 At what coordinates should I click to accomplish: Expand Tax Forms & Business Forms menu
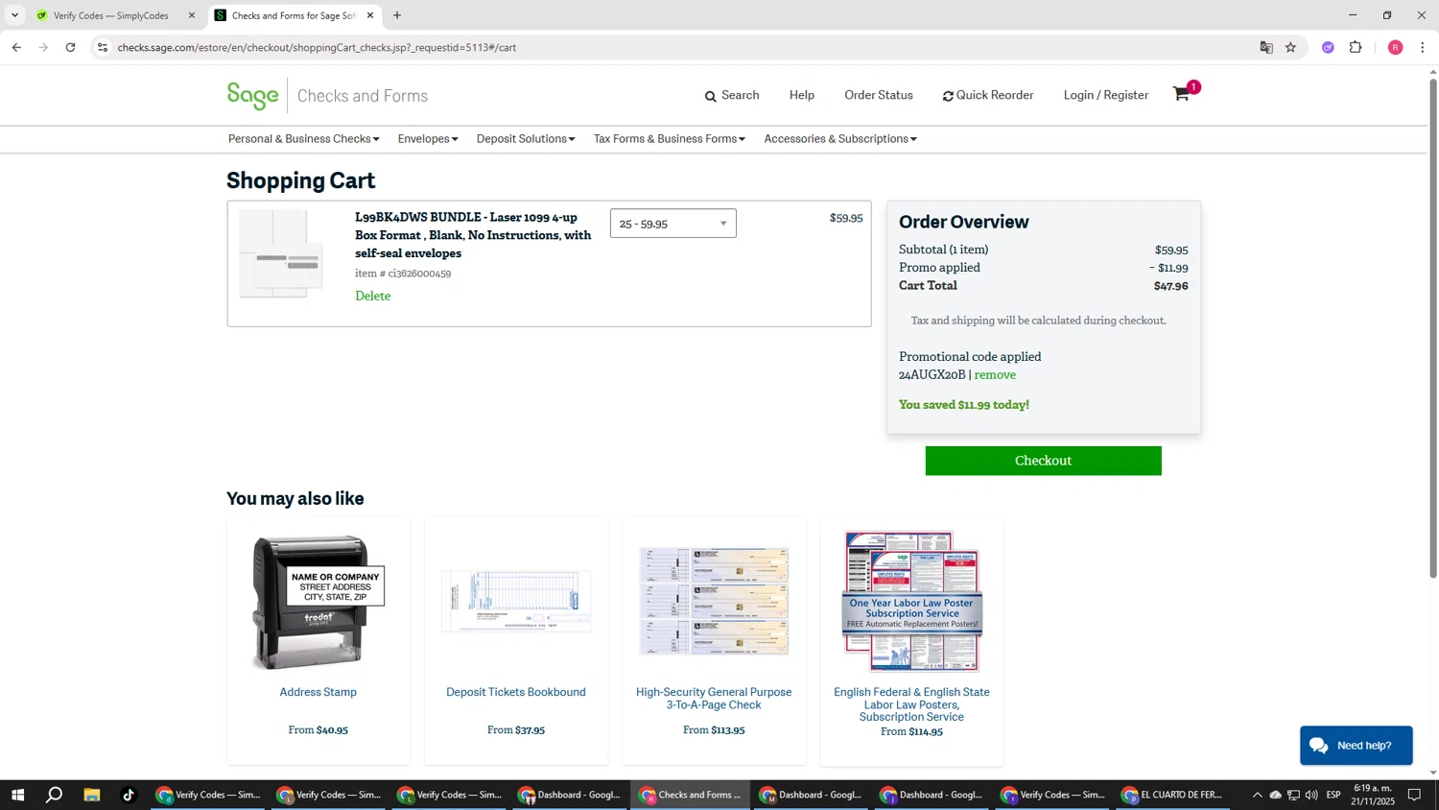(x=669, y=139)
